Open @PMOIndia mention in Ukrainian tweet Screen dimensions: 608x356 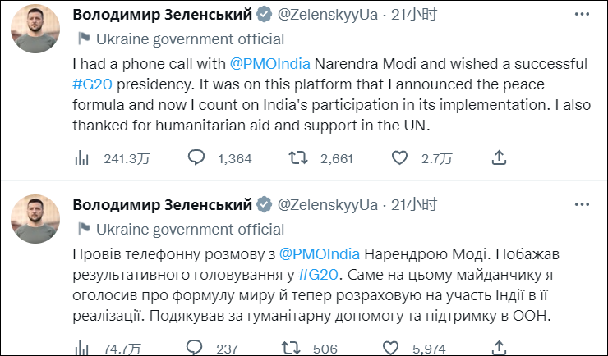[x=319, y=253]
